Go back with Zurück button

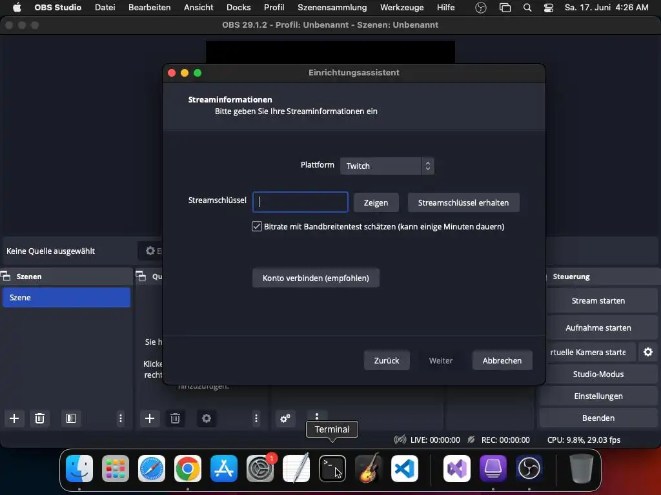387,360
